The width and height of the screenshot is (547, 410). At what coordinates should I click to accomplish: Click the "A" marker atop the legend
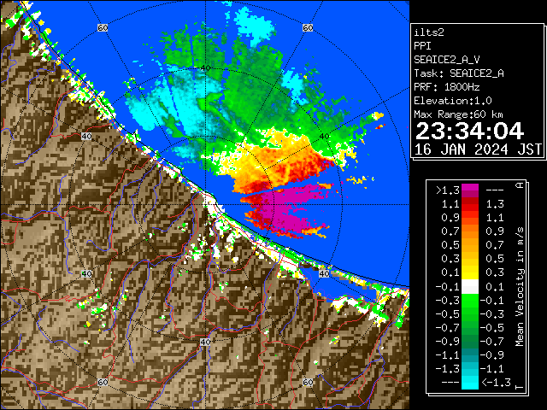pyautogui.click(x=520, y=185)
